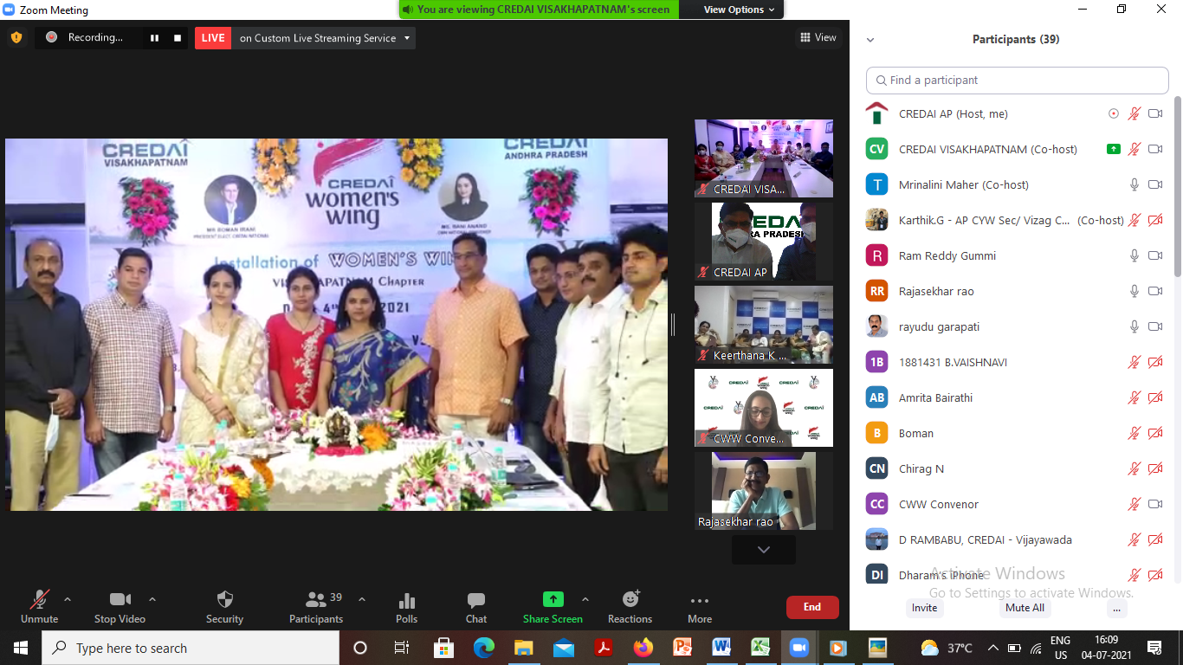
Task: Click camera icon for CWW Convenor row
Action: coord(1155,504)
